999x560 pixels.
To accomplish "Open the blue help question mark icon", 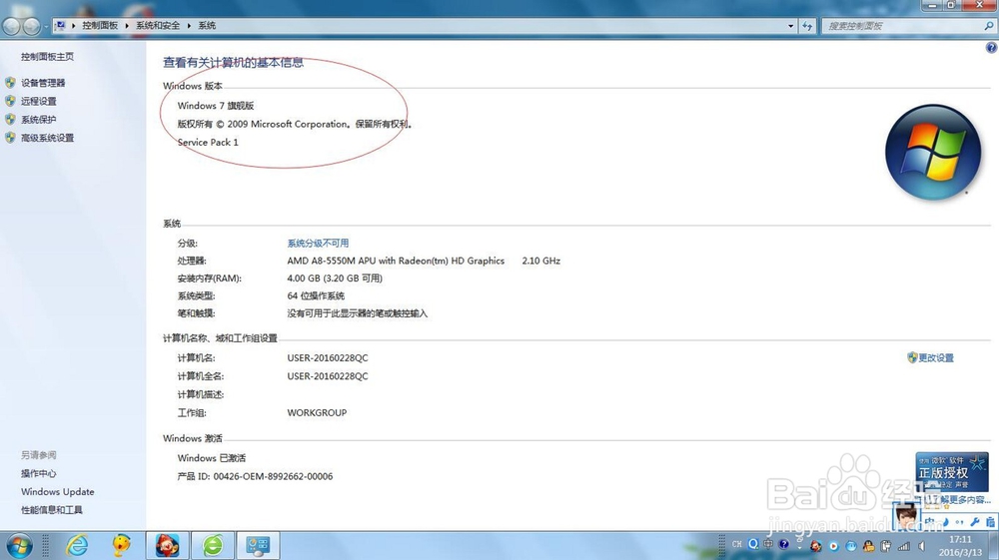I will (991, 48).
